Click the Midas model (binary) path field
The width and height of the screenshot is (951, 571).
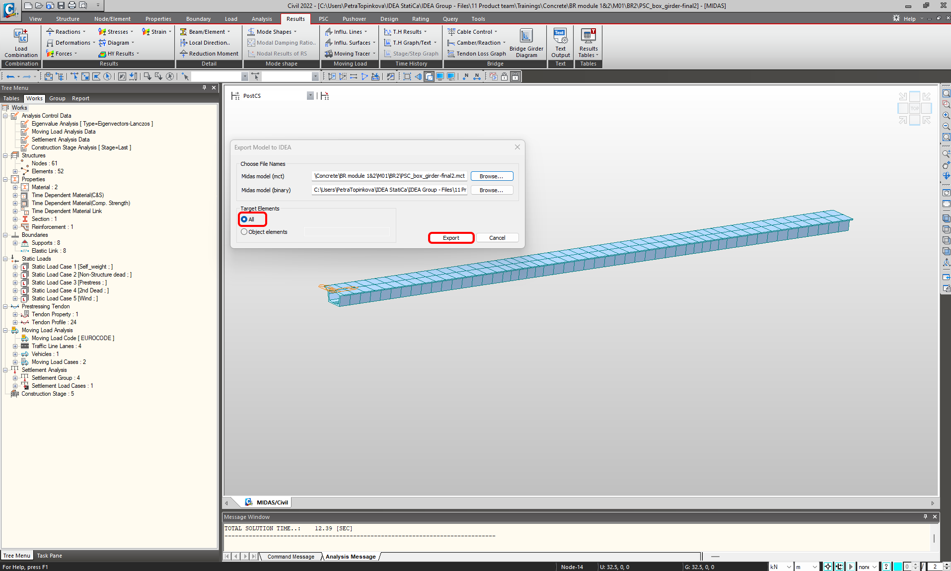389,190
